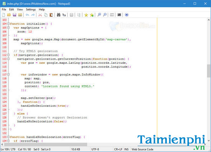Viewport: 211px width, 152px height.
Task: Click the blue circled X exit icon
Action: click(x=127, y=15)
